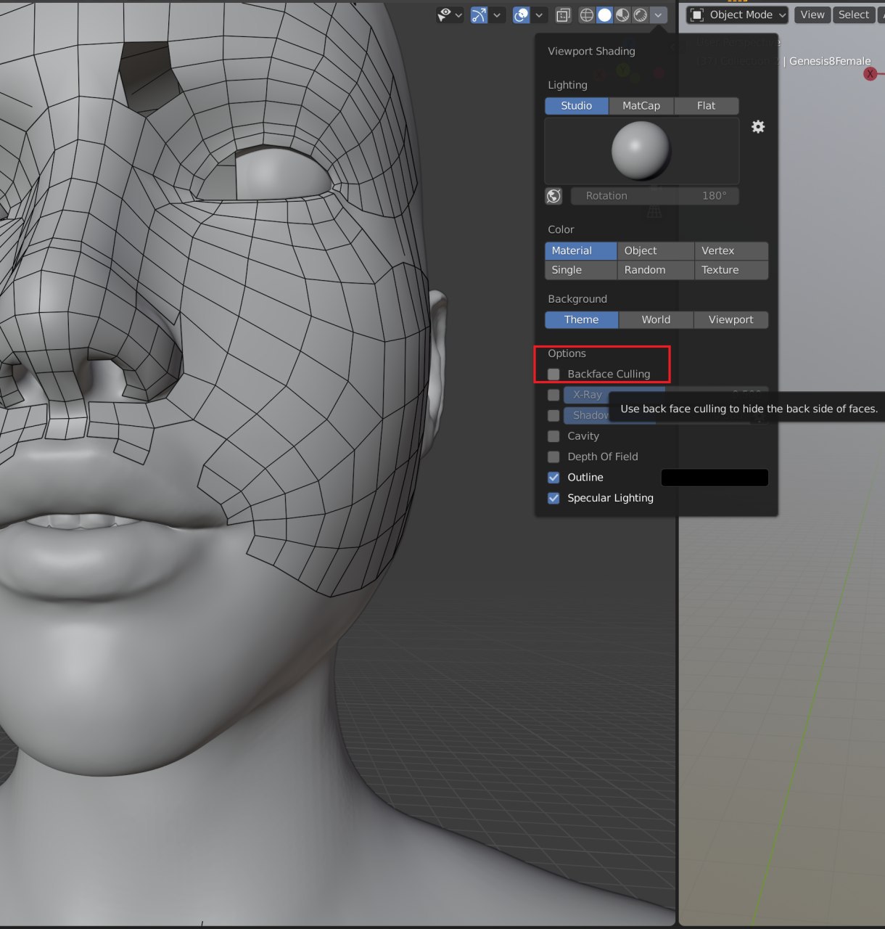The width and height of the screenshot is (885, 929).
Task: Set color mode to Random
Action: pyautogui.click(x=656, y=270)
